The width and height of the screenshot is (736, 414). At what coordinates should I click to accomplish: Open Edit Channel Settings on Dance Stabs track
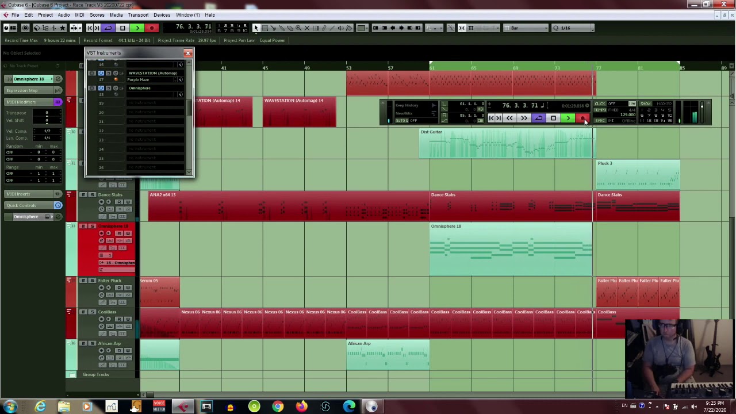(x=102, y=209)
